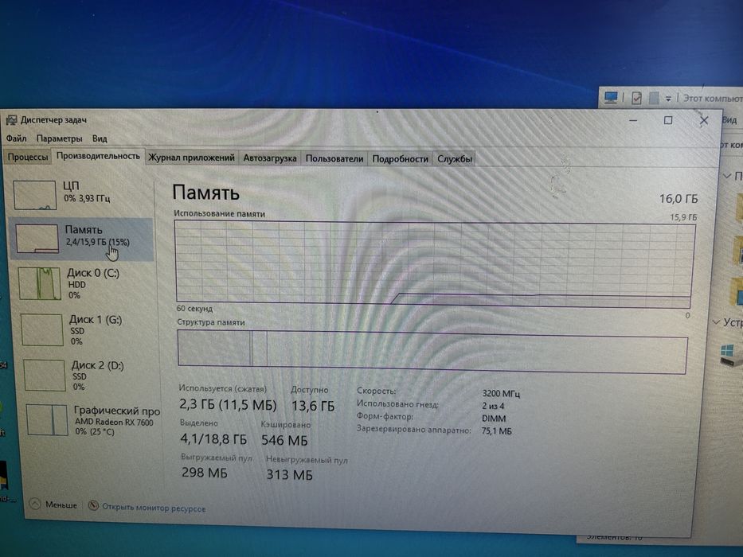Switch to the Журнал приложений tab
743x557 pixels.
click(191, 158)
